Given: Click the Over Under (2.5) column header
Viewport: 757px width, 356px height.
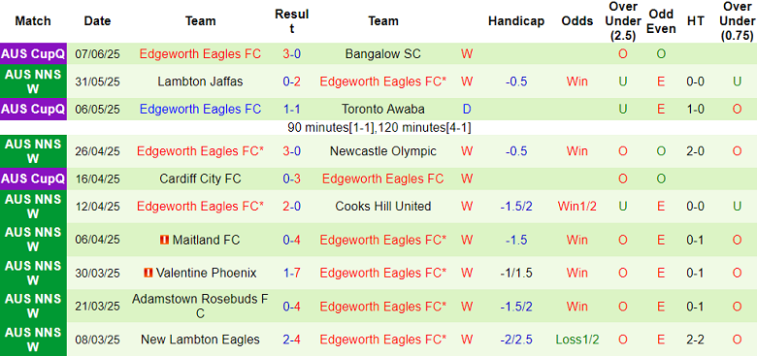Looking at the screenshot, I should [x=624, y=21].
